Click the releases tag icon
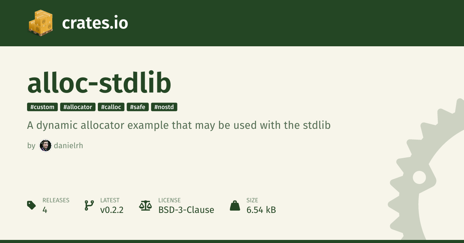 click(x=31, y=205)
